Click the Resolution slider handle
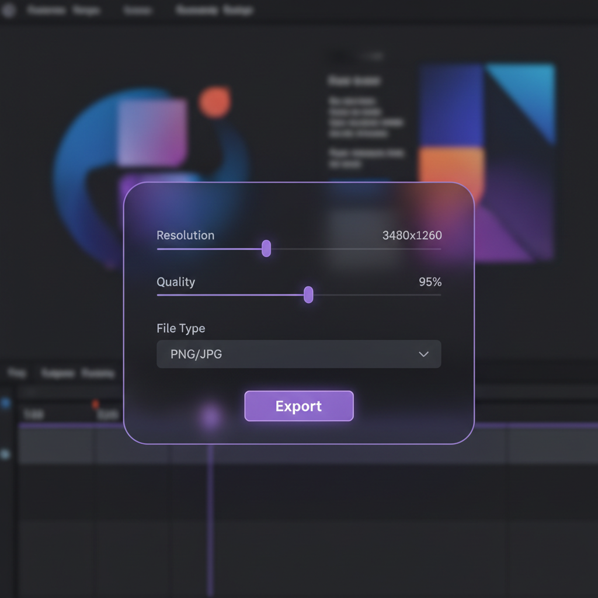This screenshot has height=598, width=598. tap(266, 248)
